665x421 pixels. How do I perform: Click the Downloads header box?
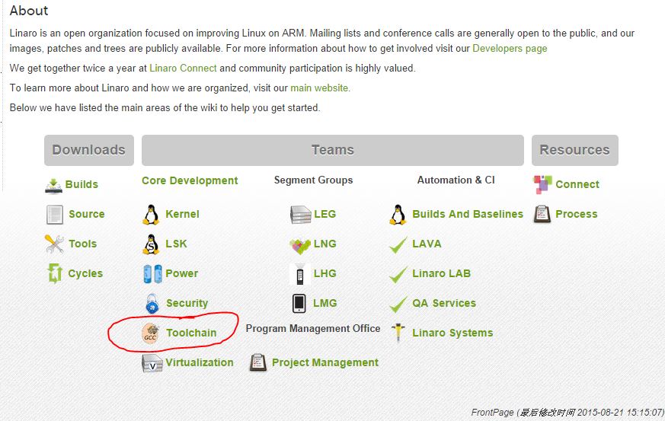point(89,150)
